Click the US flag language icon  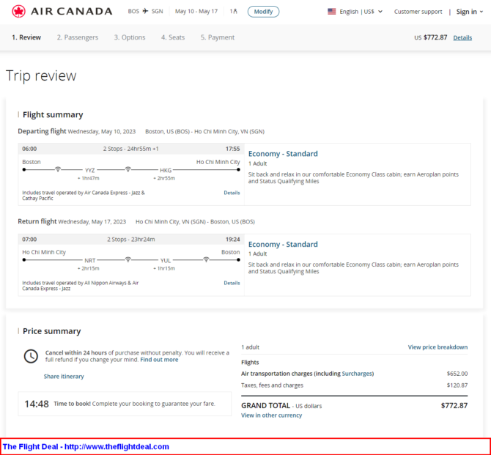coord(332,12)
